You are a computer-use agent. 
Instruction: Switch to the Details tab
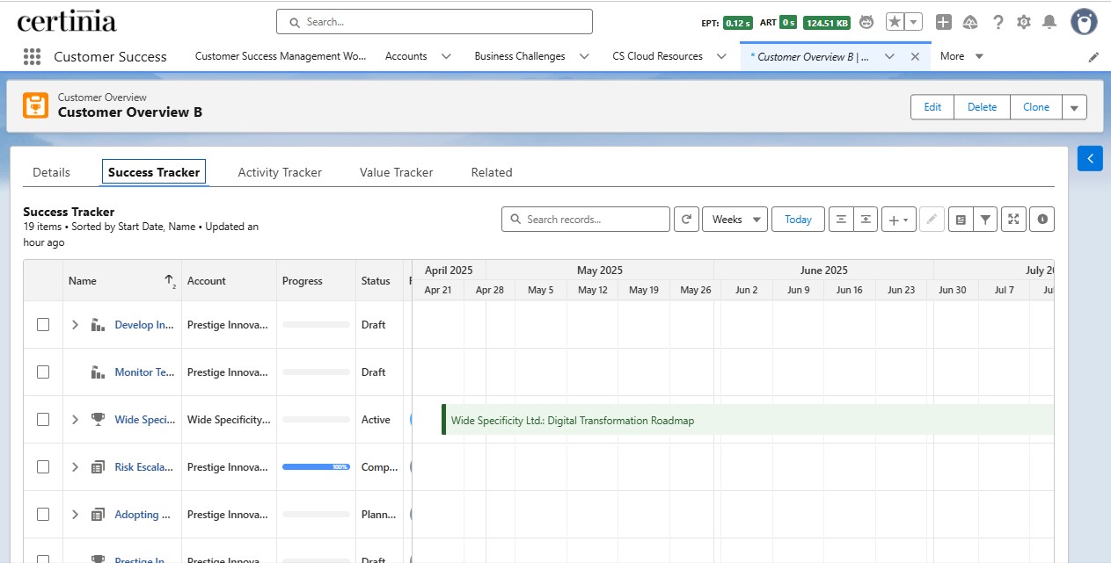pos(51,172)
